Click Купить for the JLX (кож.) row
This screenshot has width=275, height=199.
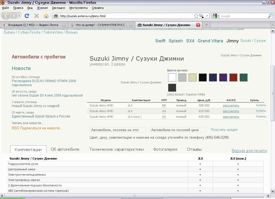pos(261,116)
